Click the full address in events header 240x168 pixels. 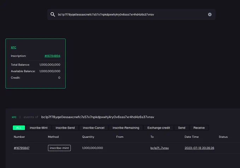(98, 117)
